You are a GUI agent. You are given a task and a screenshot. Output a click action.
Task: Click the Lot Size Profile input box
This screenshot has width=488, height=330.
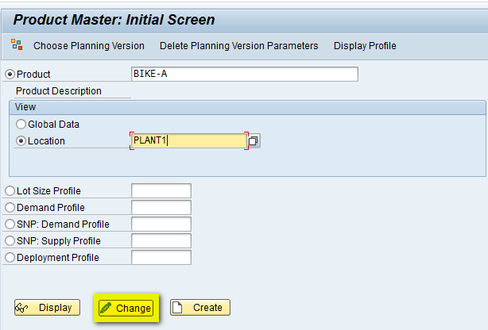161,191
